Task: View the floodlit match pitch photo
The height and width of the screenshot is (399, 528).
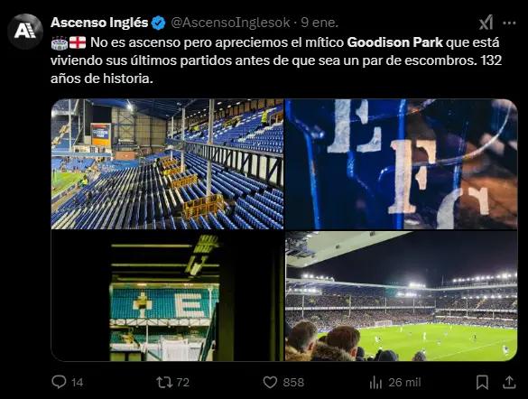Action: pos(401,296)
